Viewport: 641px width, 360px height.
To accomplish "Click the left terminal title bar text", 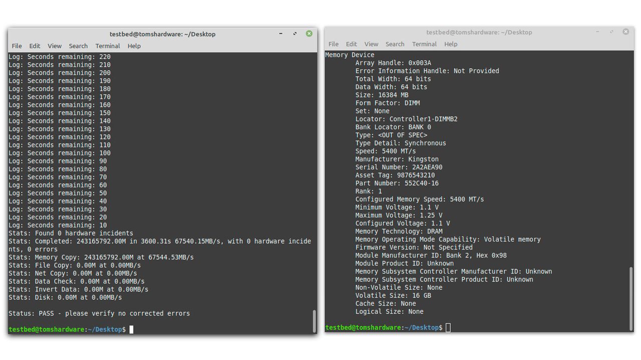I will click(x=162, y=34).
